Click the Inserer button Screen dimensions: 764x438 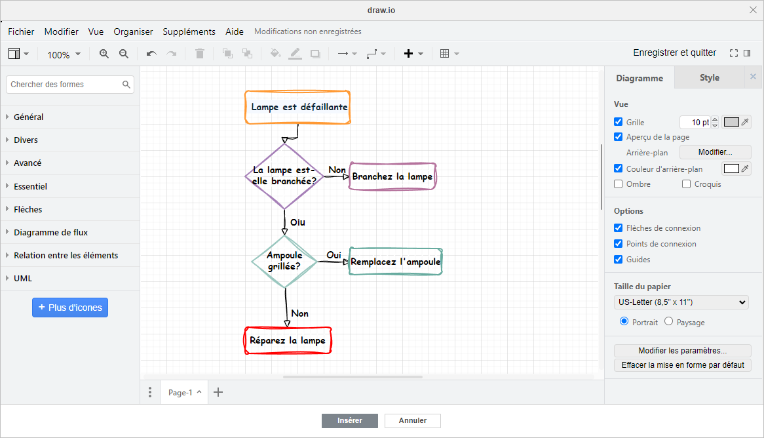point(350,420)
